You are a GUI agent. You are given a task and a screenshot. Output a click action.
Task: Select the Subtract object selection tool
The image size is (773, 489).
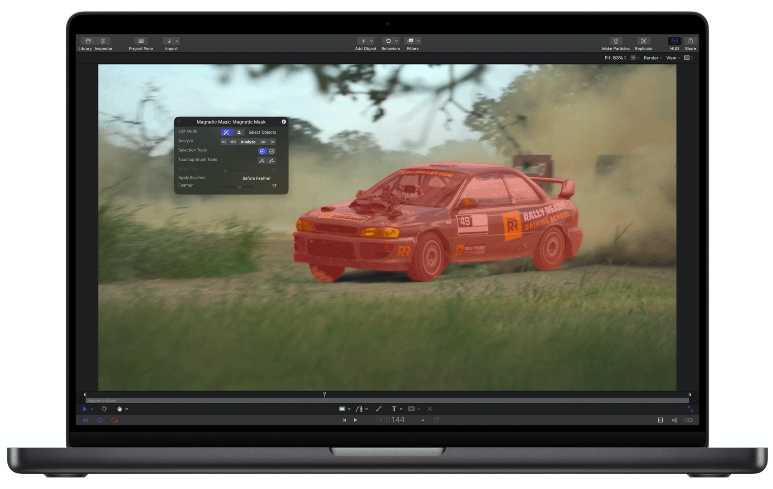271,151
